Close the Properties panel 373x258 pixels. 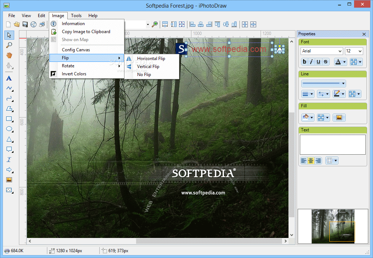point(364,34)
